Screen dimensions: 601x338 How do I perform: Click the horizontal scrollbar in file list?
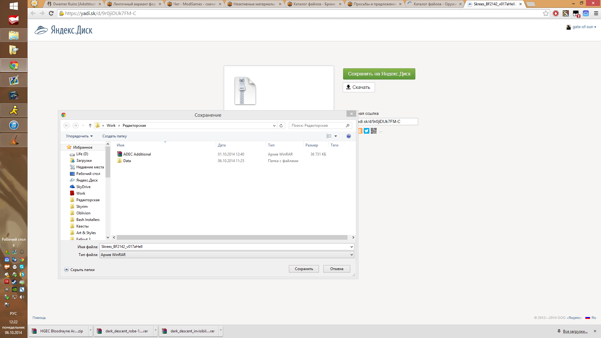tap(232, 238)
